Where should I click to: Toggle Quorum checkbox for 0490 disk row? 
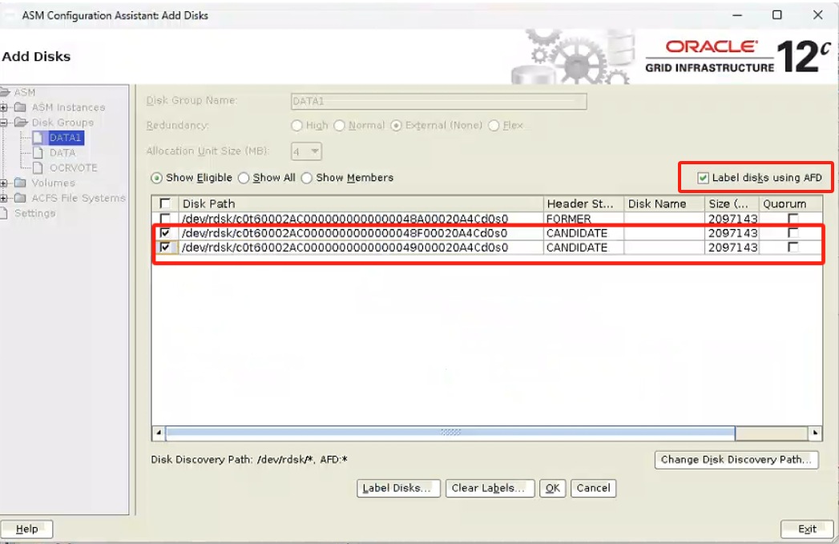coord(793,247)
